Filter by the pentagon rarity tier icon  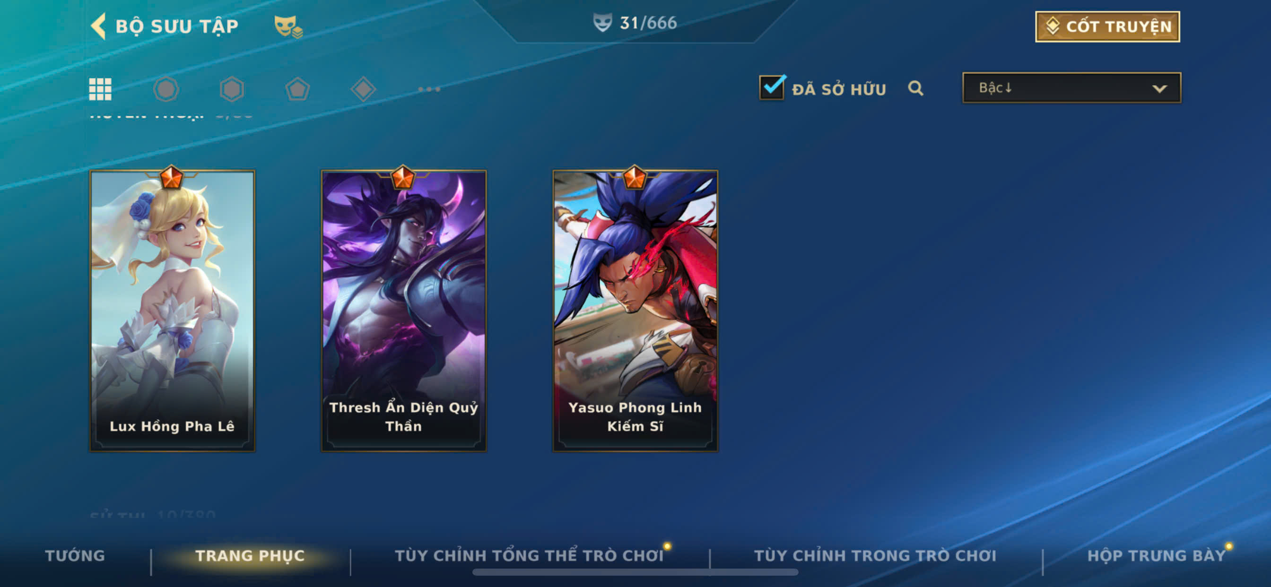click(297, 89)
